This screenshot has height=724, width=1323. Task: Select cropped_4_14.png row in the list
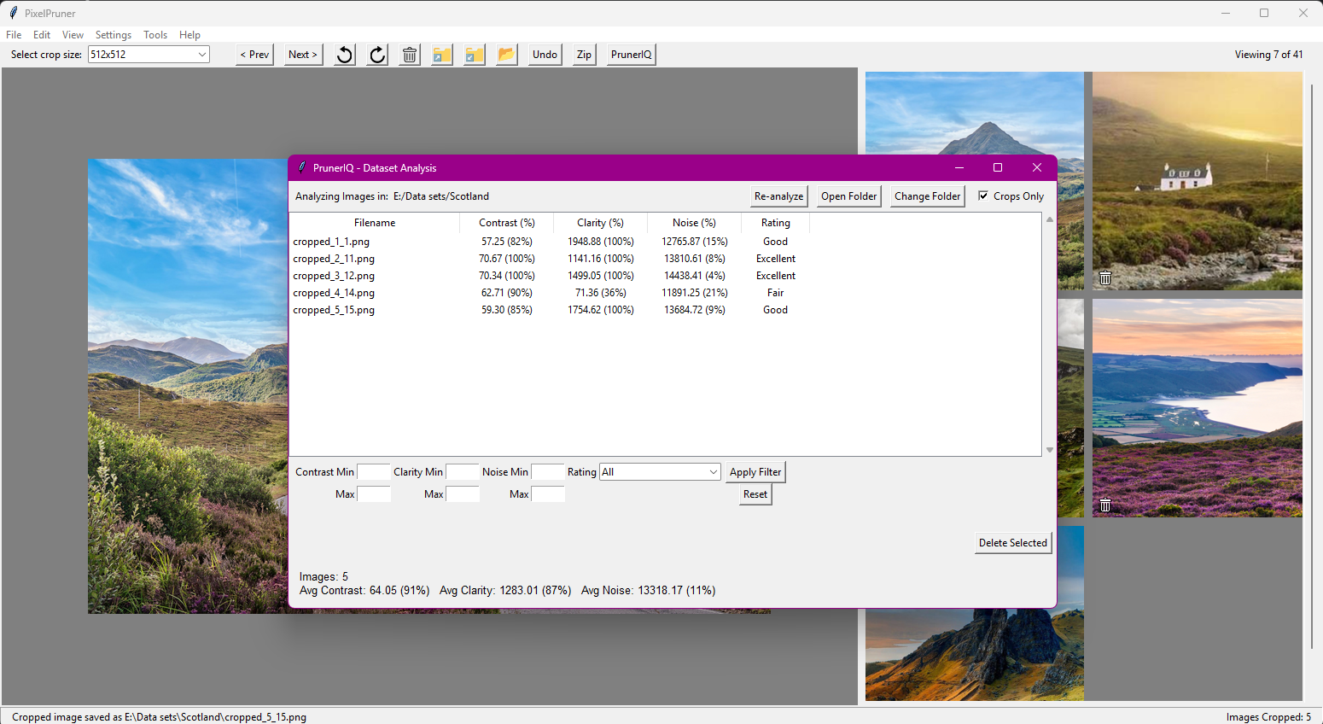pos(334,293)
